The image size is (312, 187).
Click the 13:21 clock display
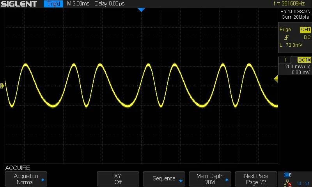303,183
